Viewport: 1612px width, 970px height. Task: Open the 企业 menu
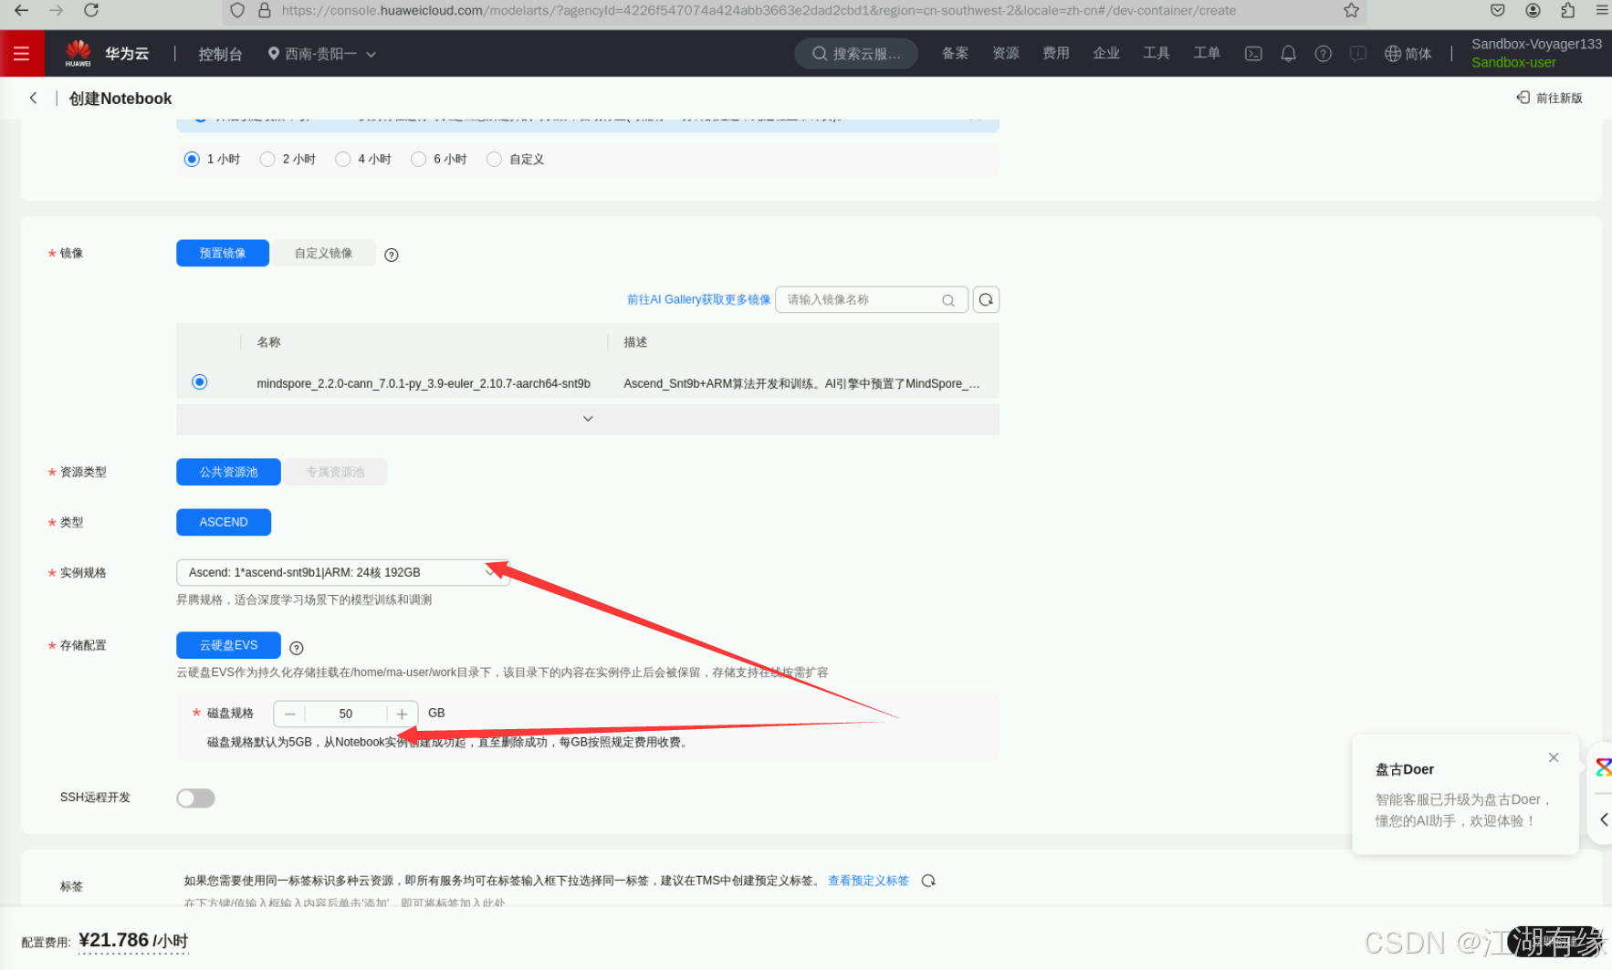pos(1106,54)
